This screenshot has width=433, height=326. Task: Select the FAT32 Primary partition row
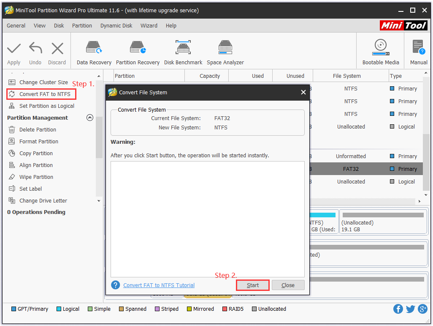[366, 169]
